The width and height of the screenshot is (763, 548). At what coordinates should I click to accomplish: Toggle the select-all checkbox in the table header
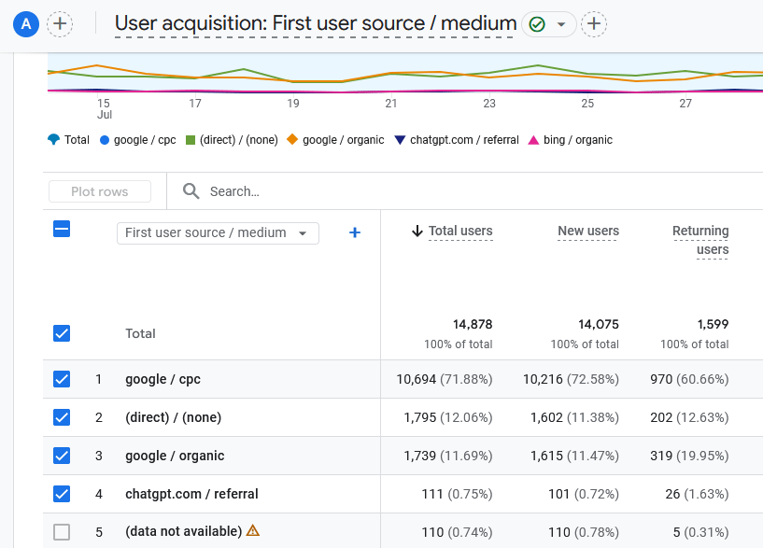[x=62, y=229]
